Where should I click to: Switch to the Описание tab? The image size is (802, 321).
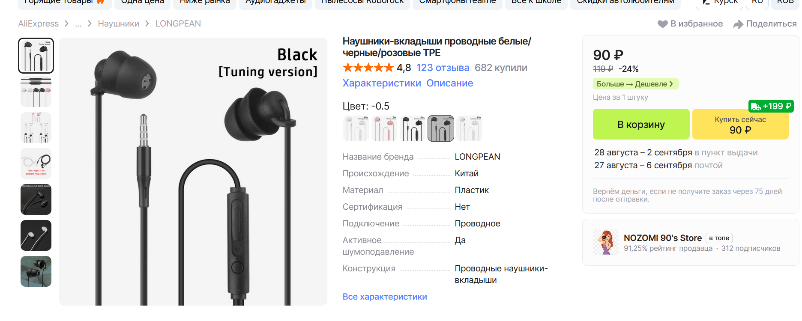449,83
